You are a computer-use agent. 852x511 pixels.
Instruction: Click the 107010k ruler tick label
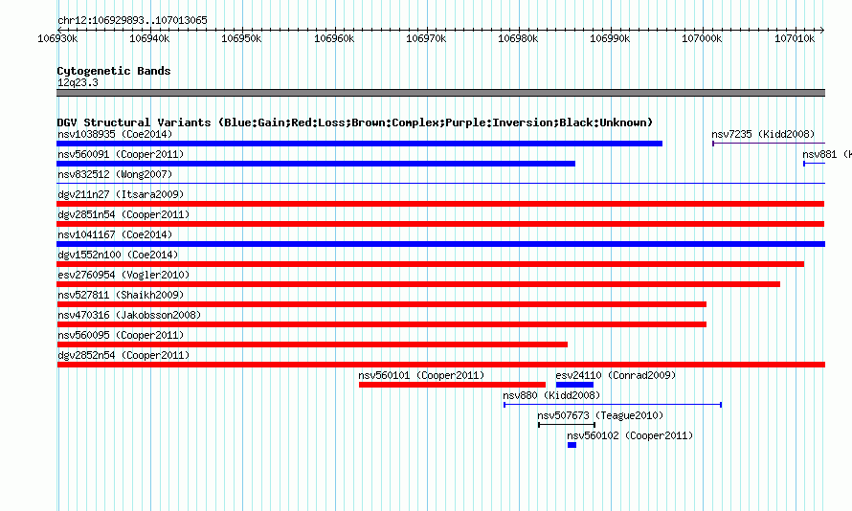795,38
